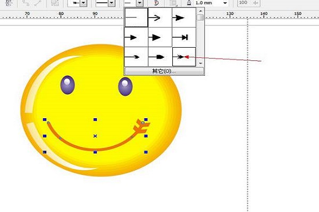Choose the large solid triangle arrowhead
319x212 pixels.
pos(159,38)
